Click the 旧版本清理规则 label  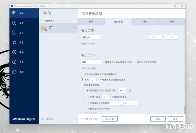[92, 85]
